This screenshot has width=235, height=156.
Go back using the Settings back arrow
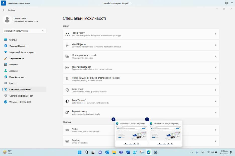tap(4, 10)
